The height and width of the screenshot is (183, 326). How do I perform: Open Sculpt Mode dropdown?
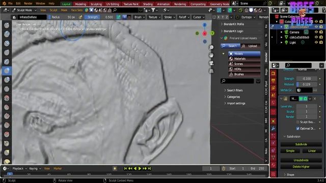click(24, 10)
